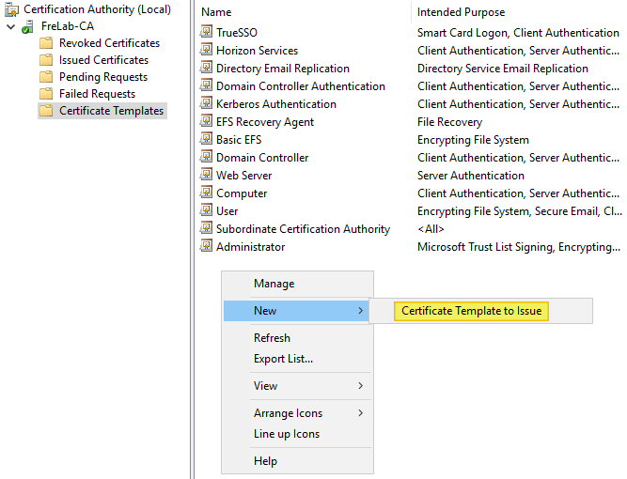The width and height of the screenshot is (627, 479).
Task: Select the Horizon Services template icon
Action: pos(207,51)
